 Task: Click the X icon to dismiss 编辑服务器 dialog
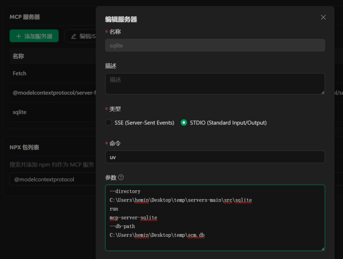click(x=323, y=17)
